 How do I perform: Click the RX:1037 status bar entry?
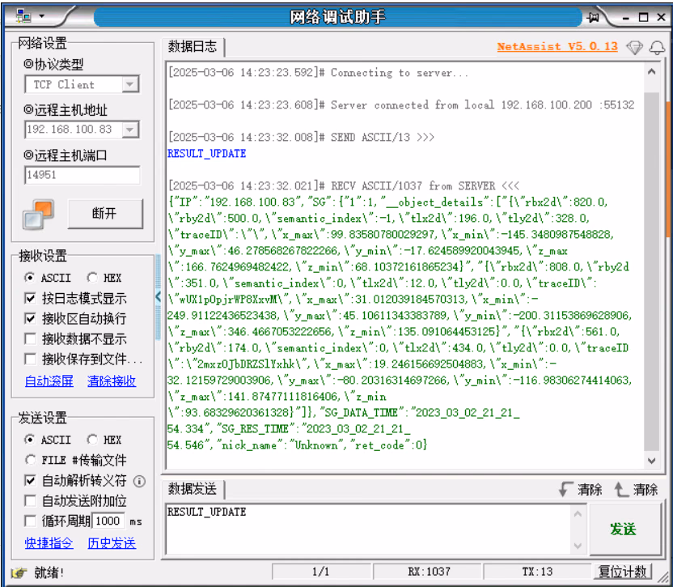(x=429, y=572)
